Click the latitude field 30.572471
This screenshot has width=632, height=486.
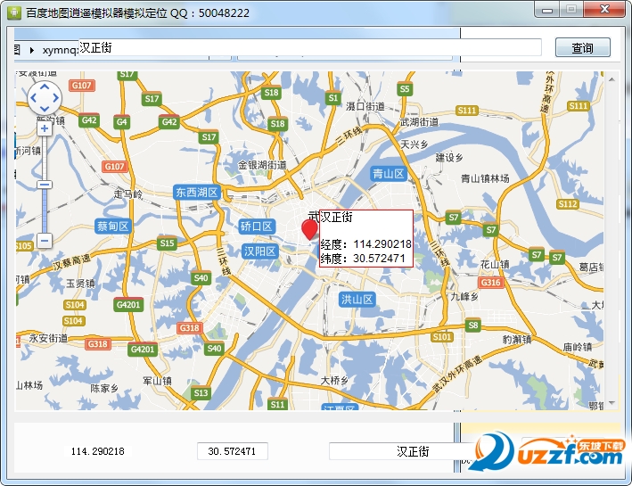click(x=232, y=451)
